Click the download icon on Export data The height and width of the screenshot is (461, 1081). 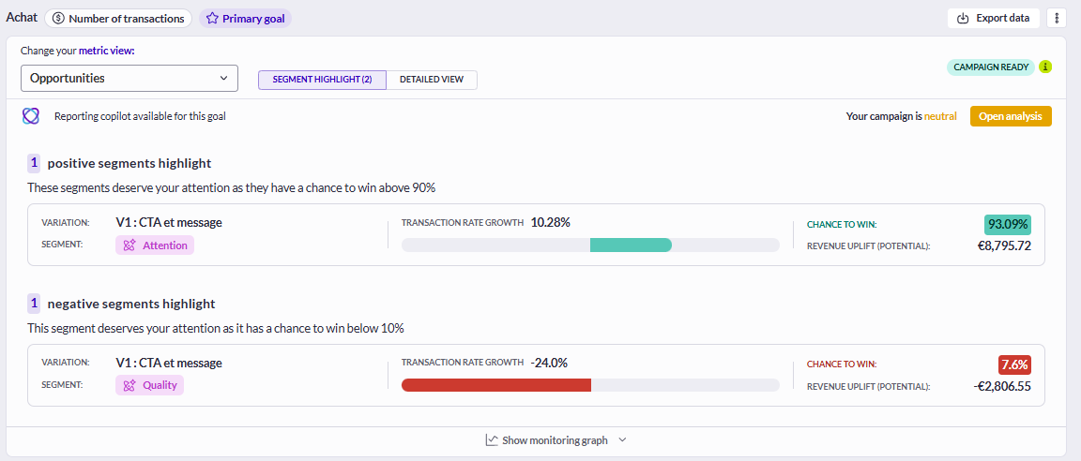[x=963, y=18]
